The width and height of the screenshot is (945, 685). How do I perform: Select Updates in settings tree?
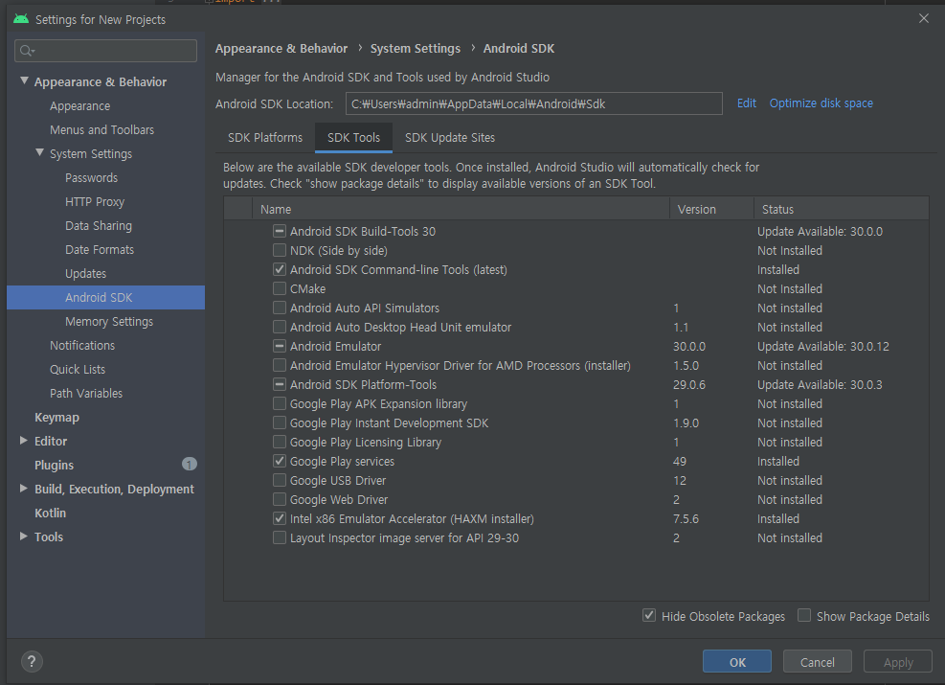(85, 274)
